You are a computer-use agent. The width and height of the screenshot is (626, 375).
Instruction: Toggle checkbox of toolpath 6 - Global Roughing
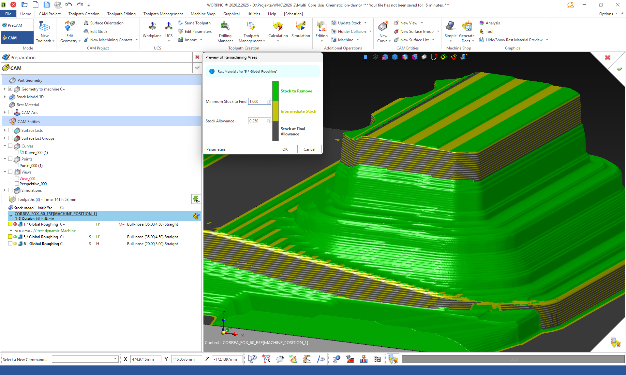pyautogui.click(x=10, y=243)
